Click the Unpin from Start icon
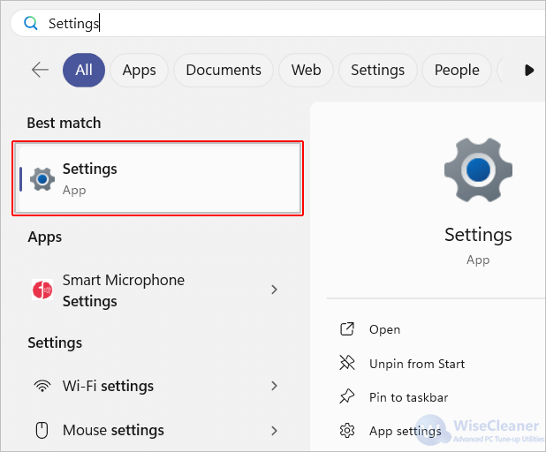 [x=347, y=363]
